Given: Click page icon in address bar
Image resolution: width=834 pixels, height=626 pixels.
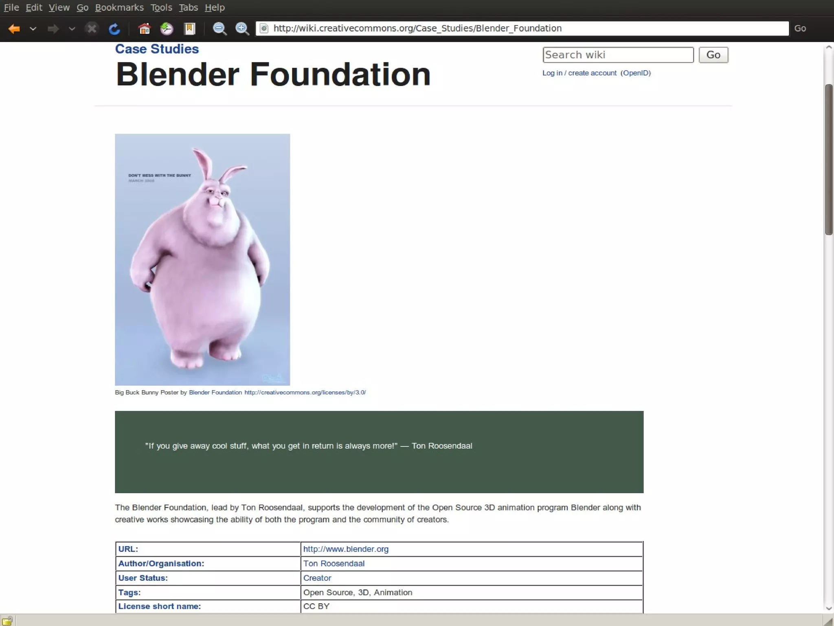Looking at the screenshot, I should [x=264, y=29].
